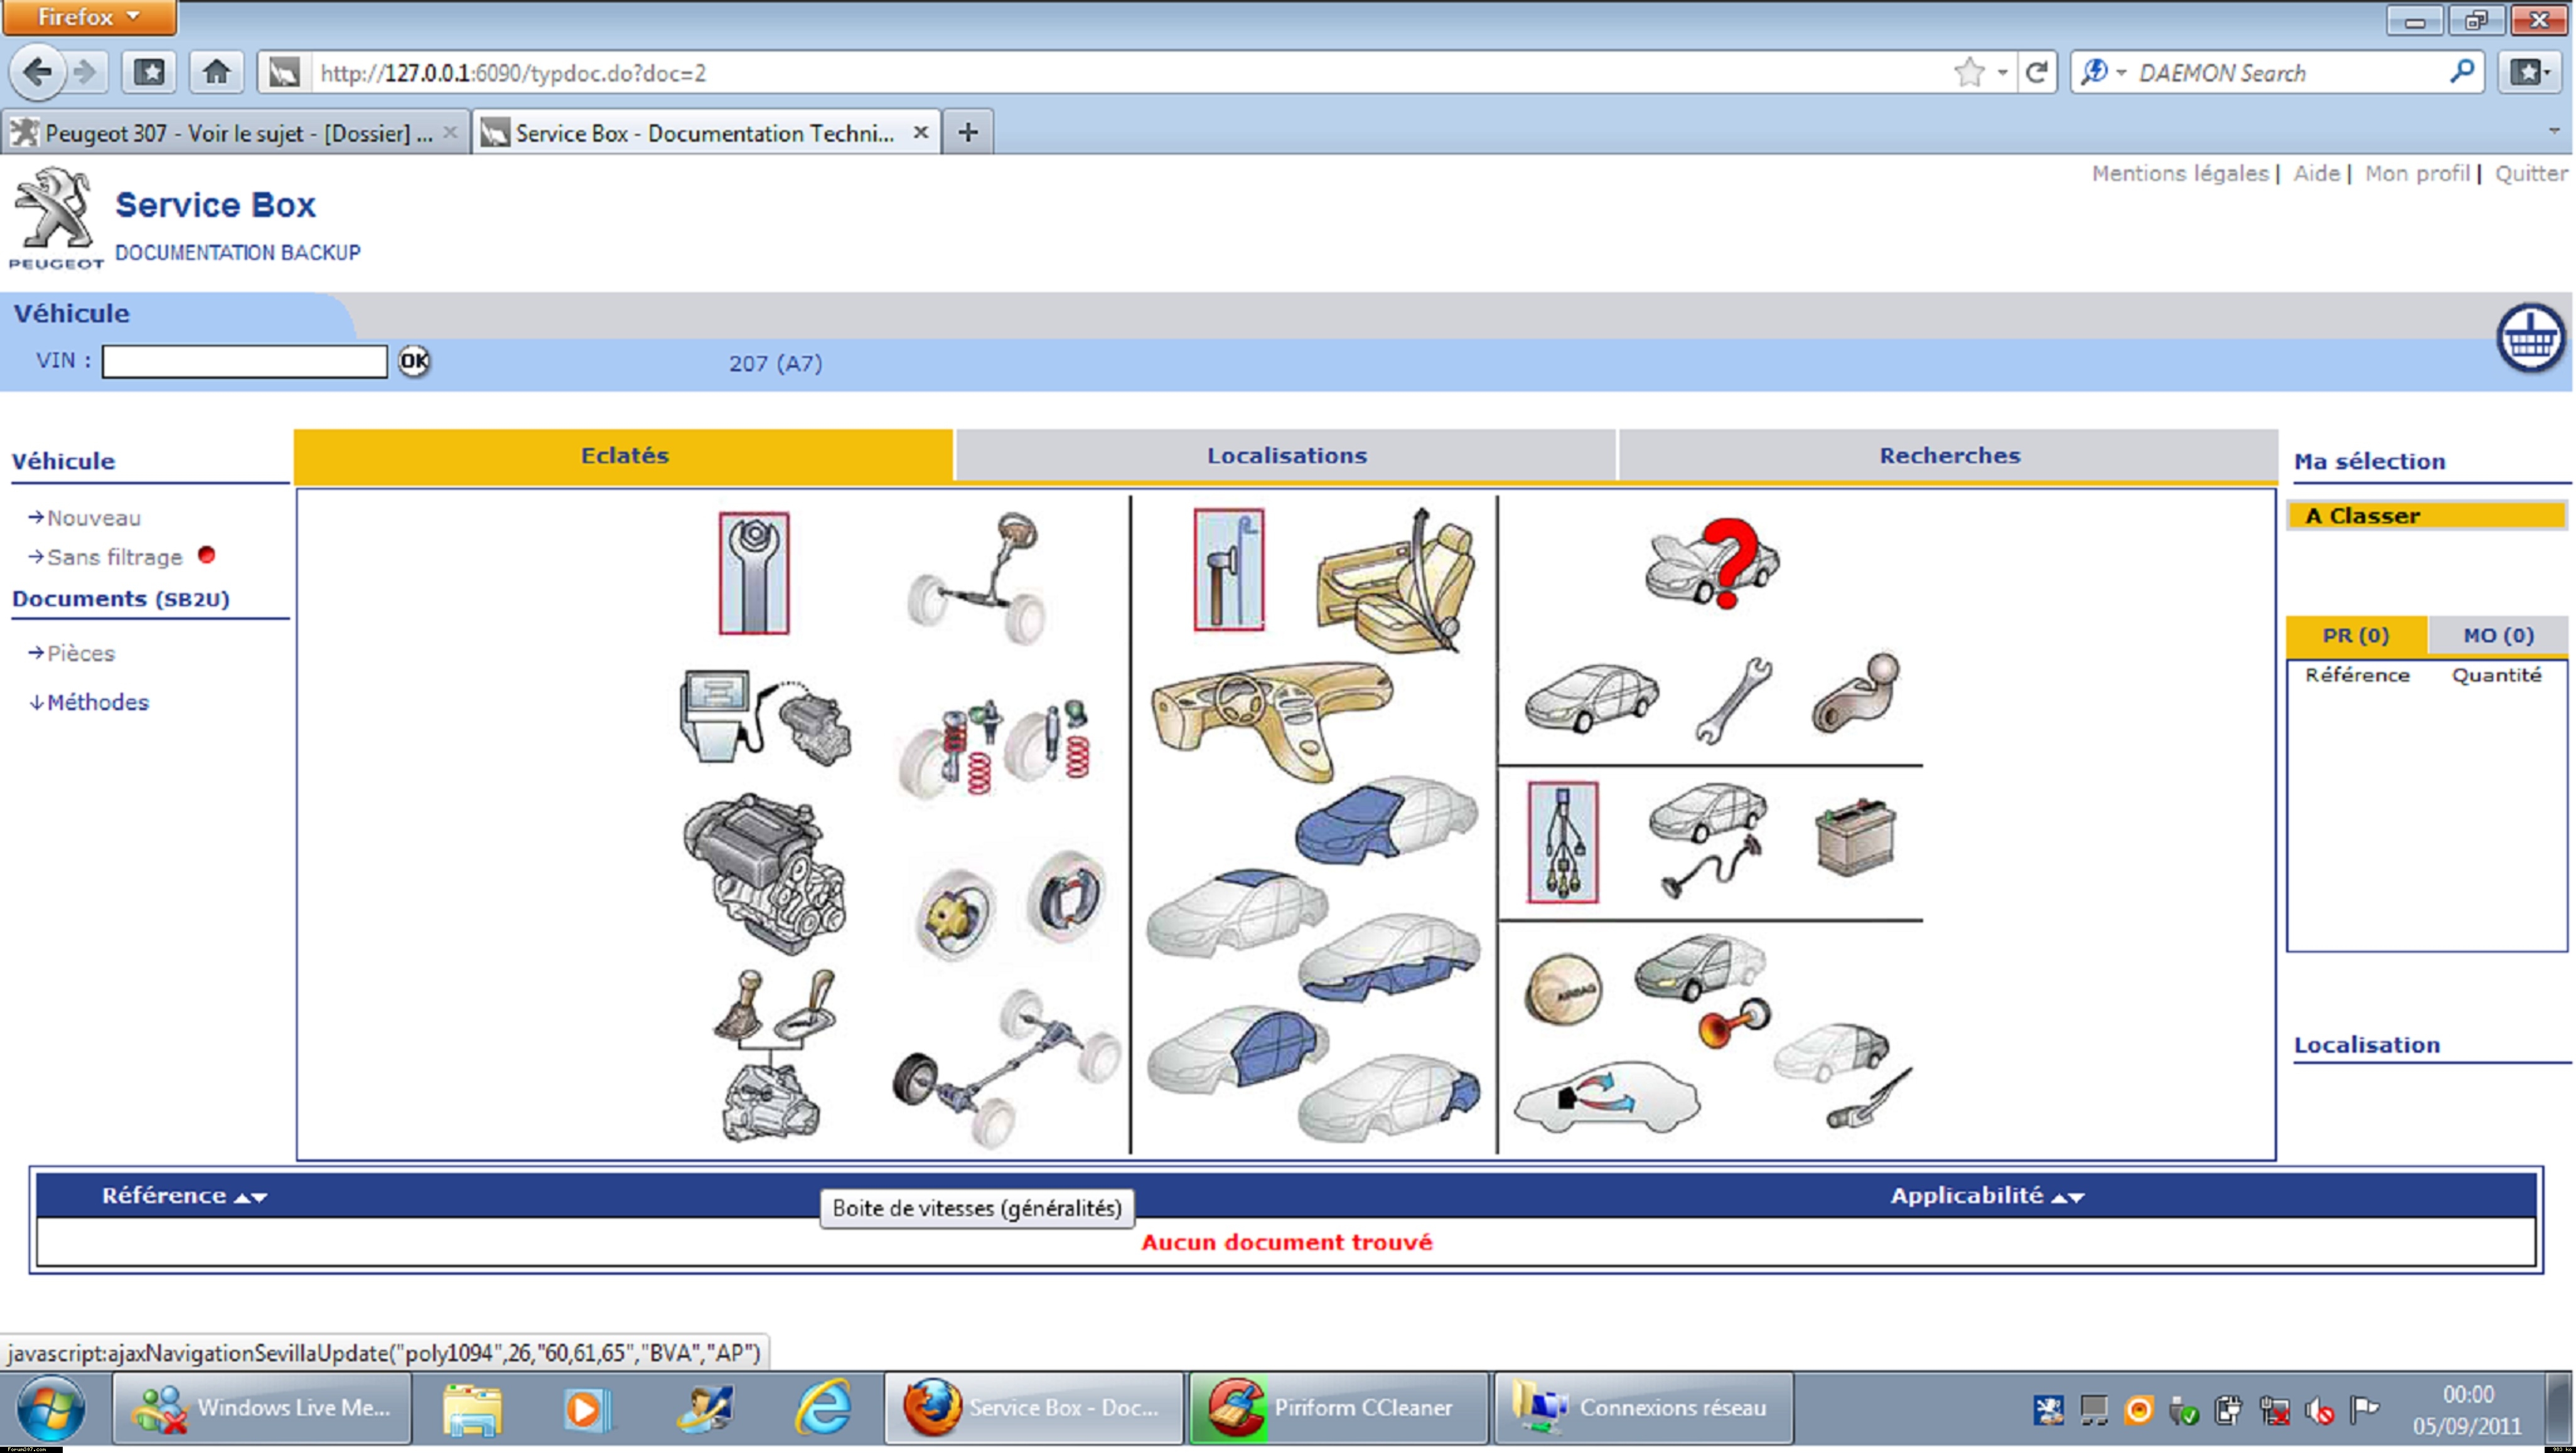This screenshot has height=1453, width=2576.
Task: Click the VIN input field
Action: pos(244,361)
